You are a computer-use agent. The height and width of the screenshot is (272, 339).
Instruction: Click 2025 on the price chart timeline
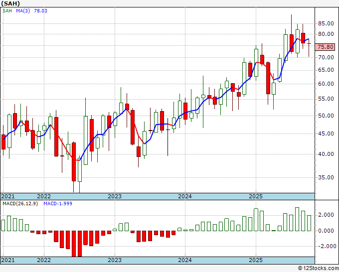256,196
